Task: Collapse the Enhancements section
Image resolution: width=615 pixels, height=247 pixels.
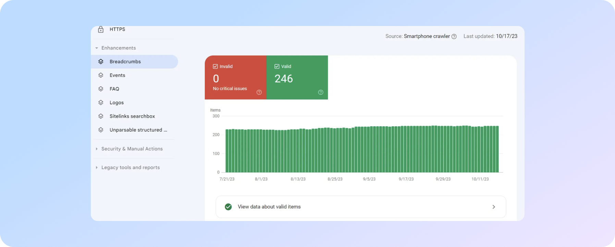Action: pos(97,48)
